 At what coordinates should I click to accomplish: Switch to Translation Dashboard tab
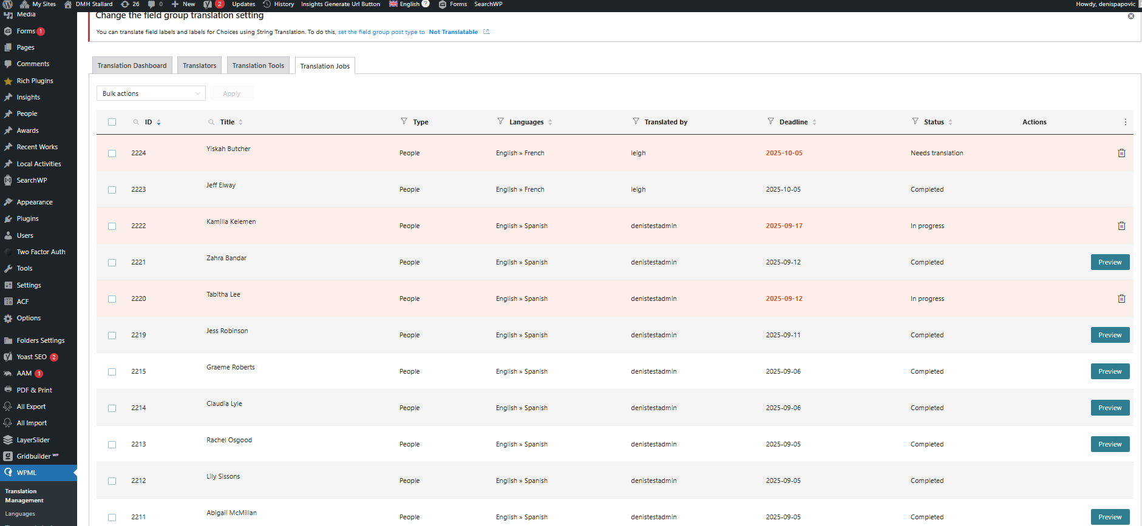[x=132, y=66]
